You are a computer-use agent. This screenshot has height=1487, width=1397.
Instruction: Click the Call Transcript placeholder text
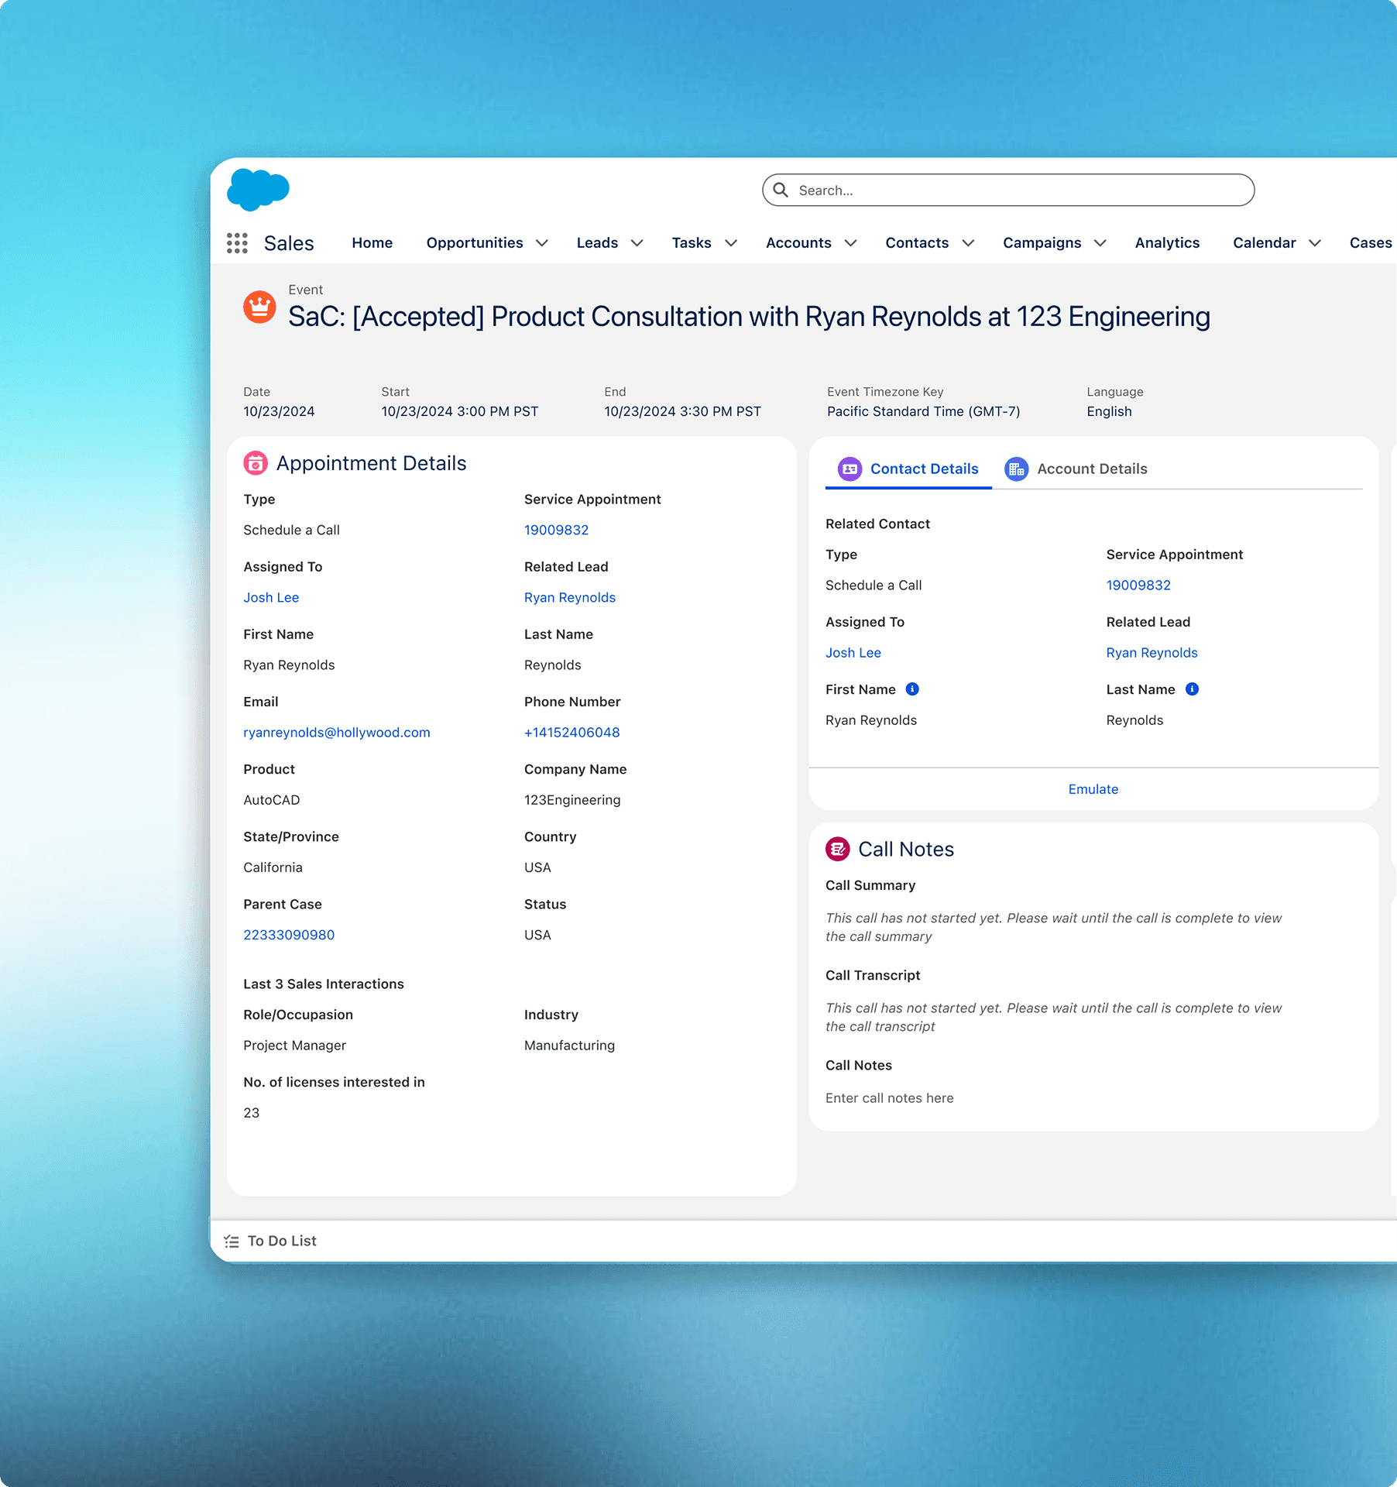[x=1054, y=1017]
